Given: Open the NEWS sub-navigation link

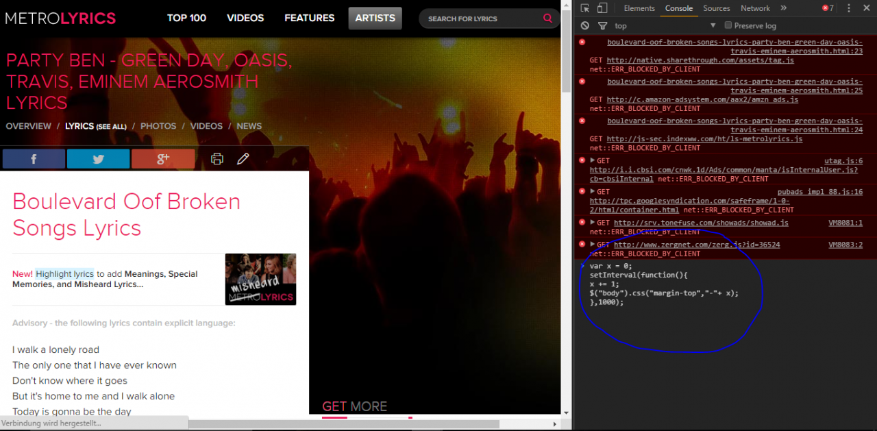Looking at the screenshot, I should (x=249, y=126).
